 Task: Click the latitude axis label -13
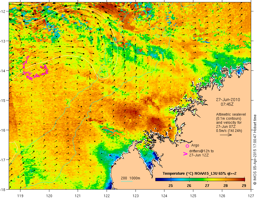pyautogui.click(x=3, y=41)
